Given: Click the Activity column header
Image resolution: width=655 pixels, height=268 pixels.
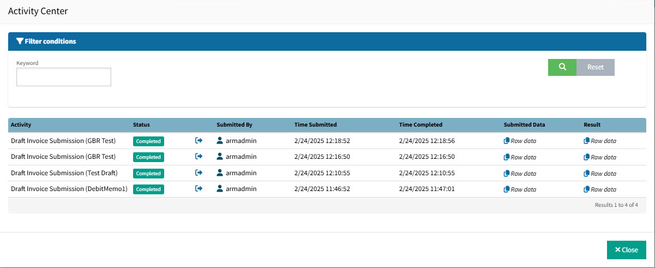Looking at the screenshot, I should click(21, 125).
